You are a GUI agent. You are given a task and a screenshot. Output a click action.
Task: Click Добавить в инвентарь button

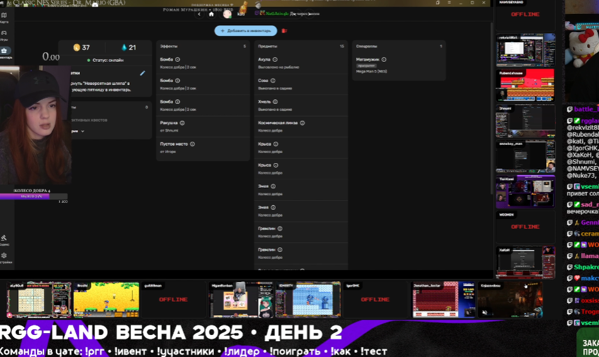(x=245, y=31)
